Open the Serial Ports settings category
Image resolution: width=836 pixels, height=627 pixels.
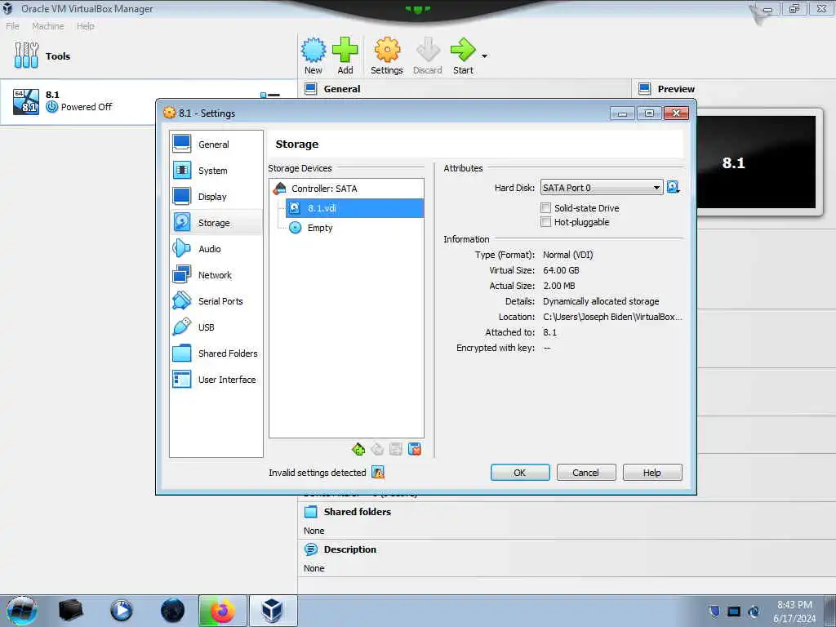point(216,300)
